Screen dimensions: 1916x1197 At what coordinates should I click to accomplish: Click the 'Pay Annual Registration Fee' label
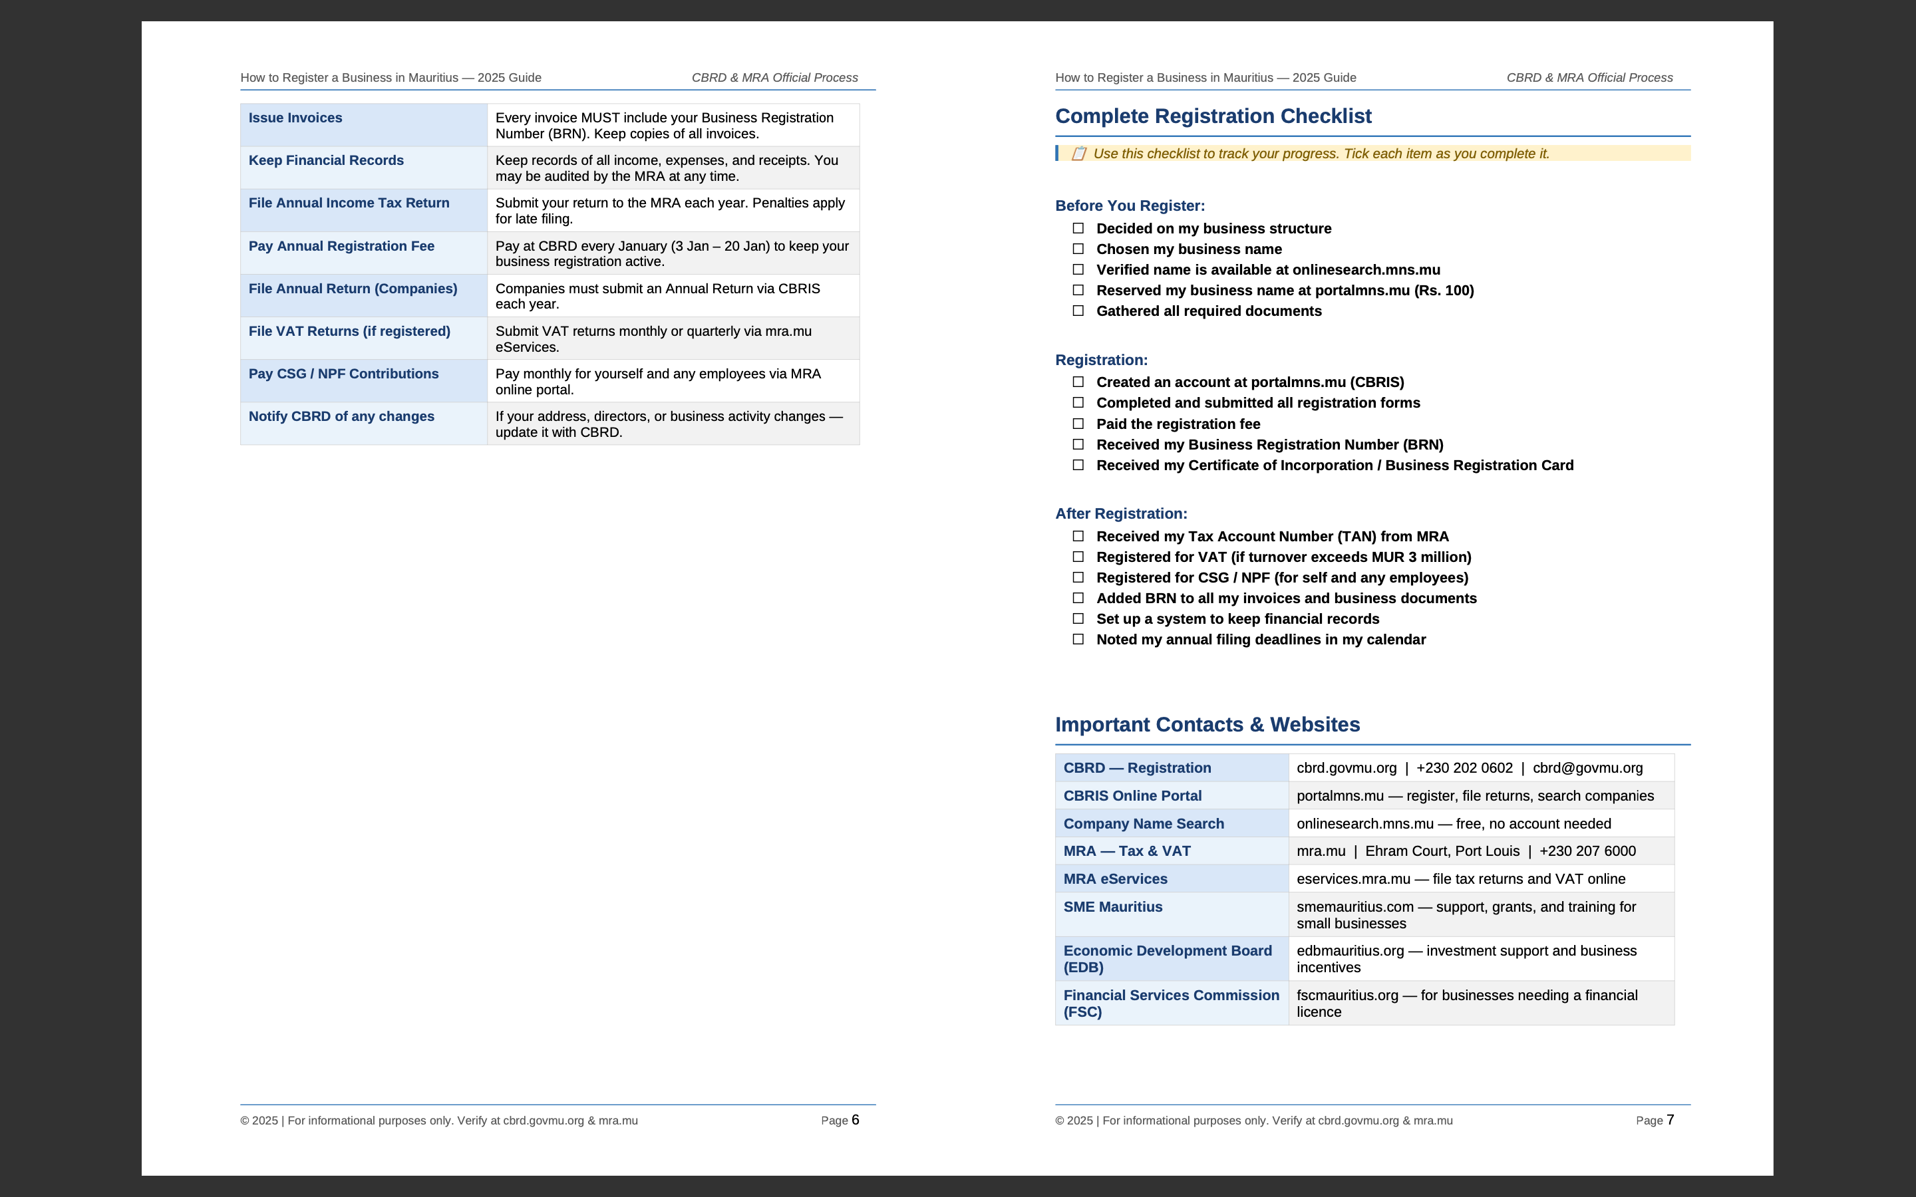[341, 246]
